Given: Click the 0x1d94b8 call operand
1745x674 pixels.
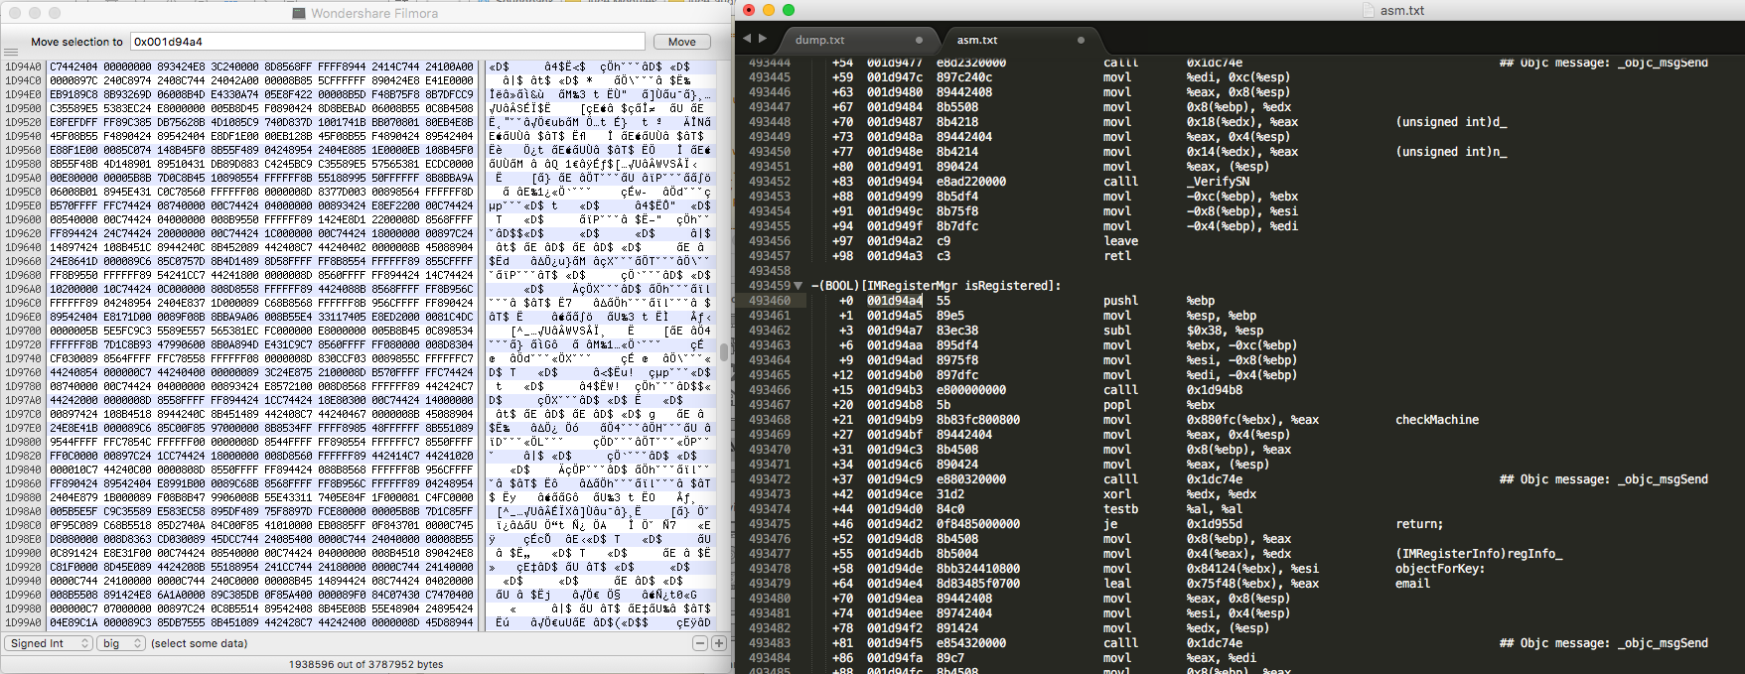Looking at the screenshot, I should [1214, 390].
